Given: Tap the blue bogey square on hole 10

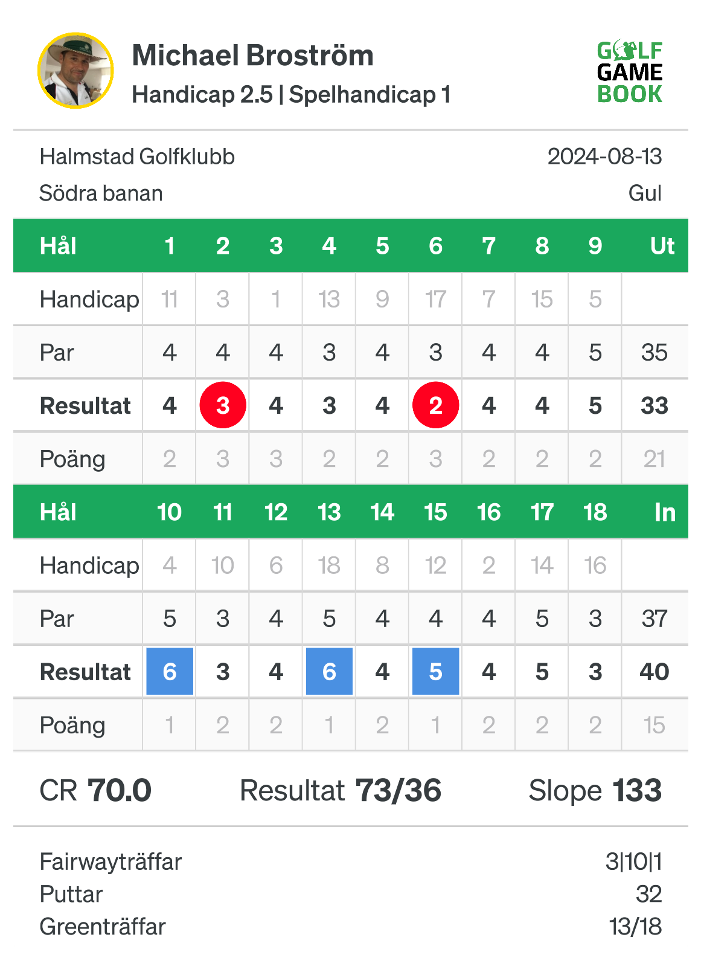Looking at the screenshot, I should [x=170, y=672].
